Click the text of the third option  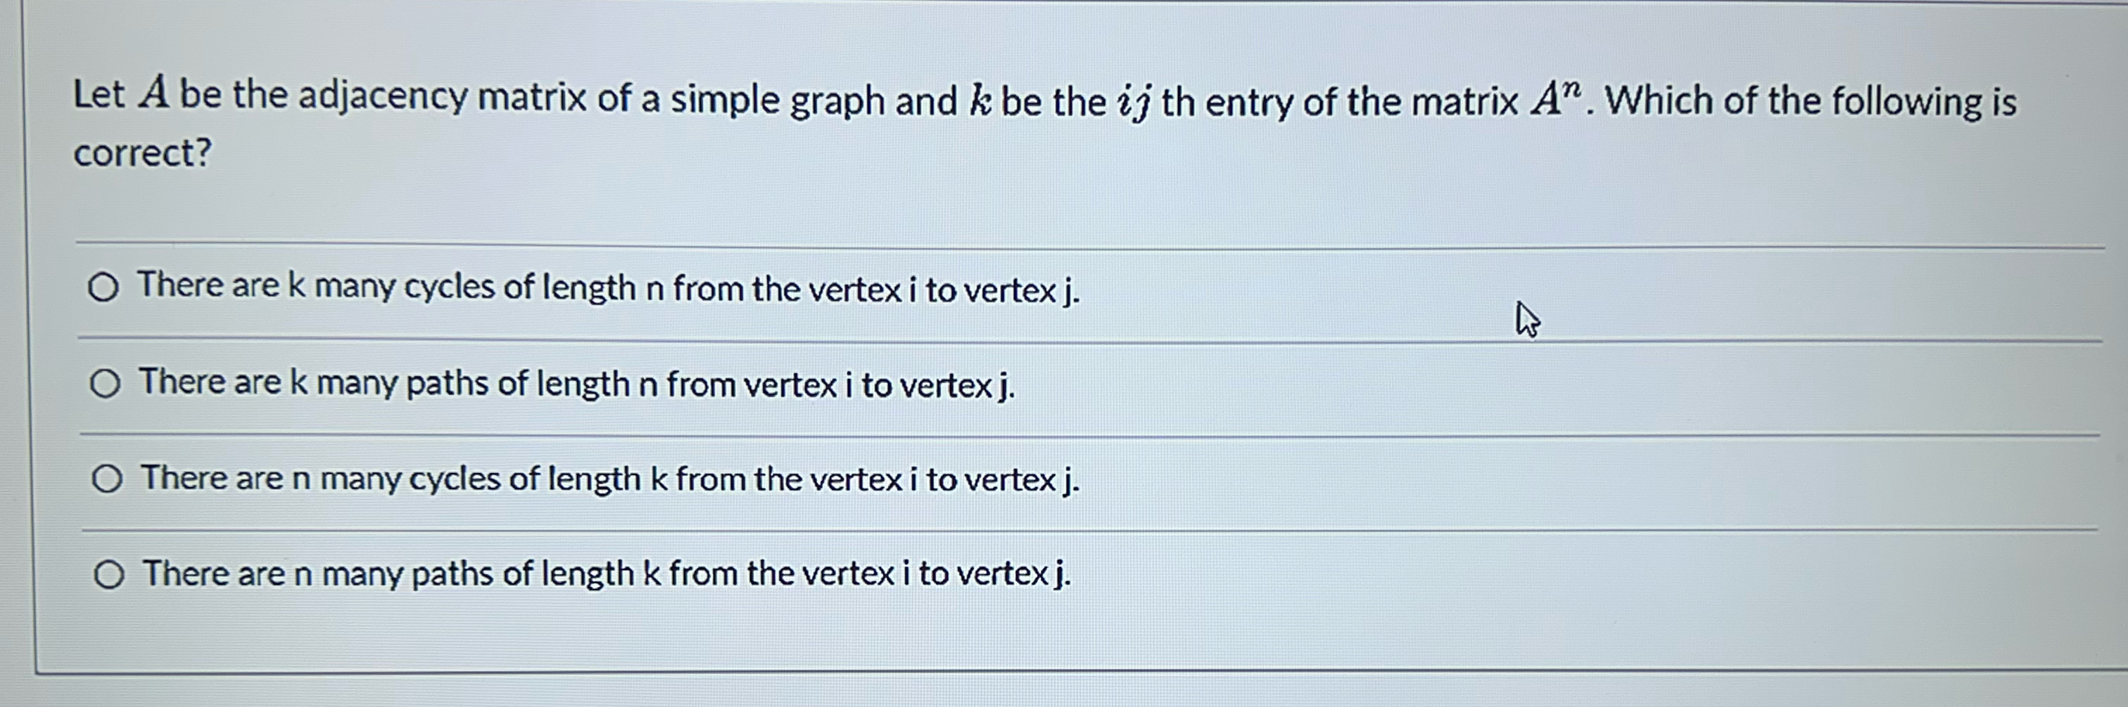[607, 479]
